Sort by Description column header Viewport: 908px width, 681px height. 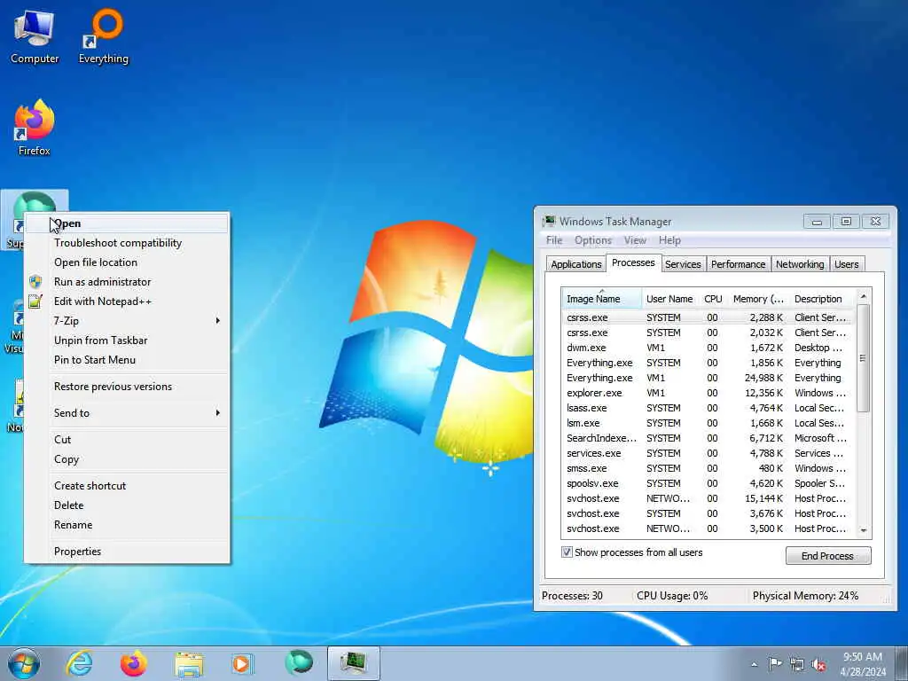coord(822,299)
